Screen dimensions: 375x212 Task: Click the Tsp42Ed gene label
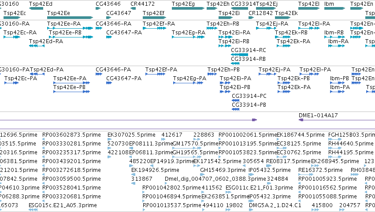(x=41, y=4)
